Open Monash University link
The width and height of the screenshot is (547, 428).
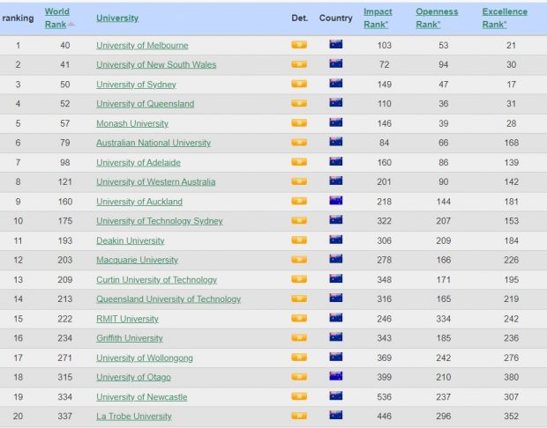132,123
